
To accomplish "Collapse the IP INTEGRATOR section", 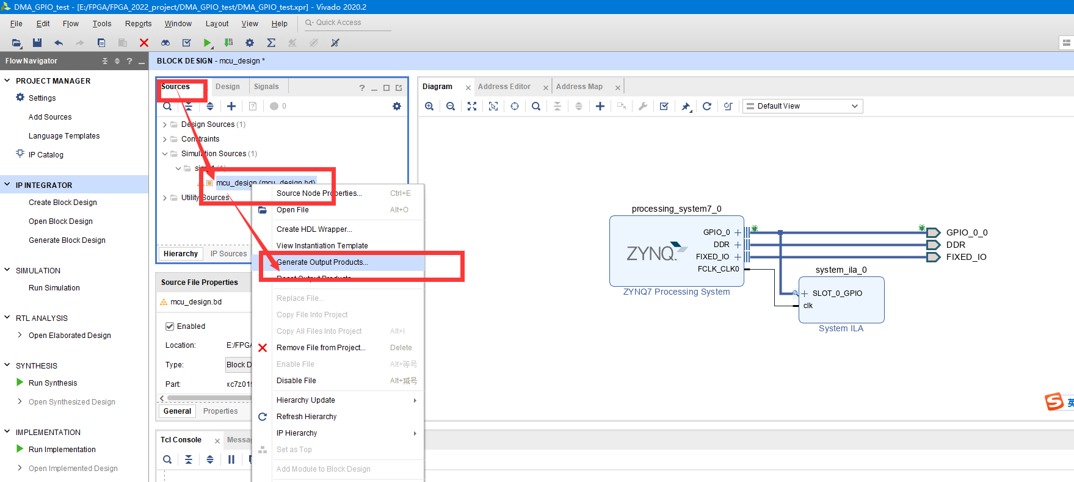I will click(x=7, y=185).
